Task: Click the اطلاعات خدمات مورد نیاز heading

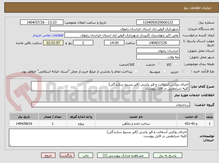Action: pyautogui.click(x=194, y=95)
